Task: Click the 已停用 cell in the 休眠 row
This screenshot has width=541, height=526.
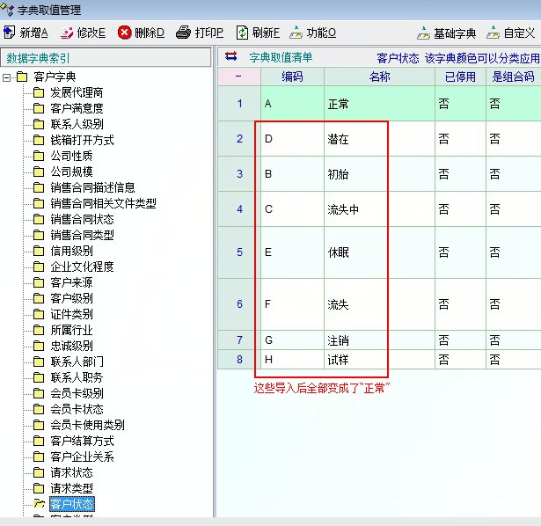Action: point(460,252)
